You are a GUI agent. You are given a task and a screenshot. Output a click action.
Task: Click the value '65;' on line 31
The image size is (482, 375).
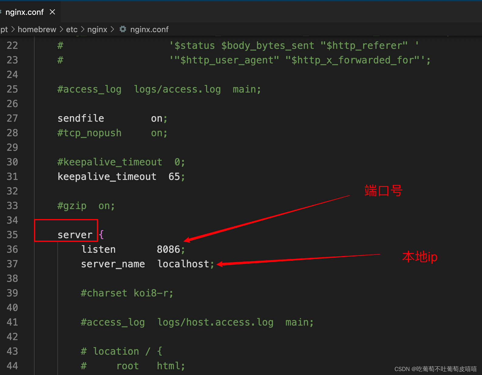pos(177,177)
